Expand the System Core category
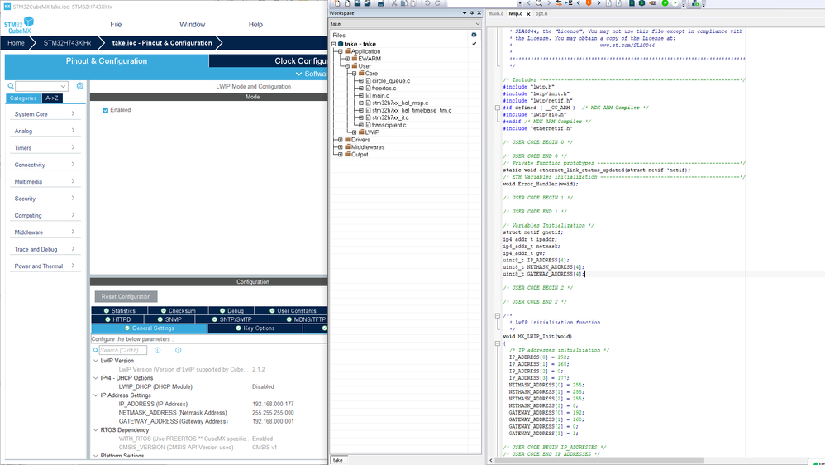 pos(44,114)
